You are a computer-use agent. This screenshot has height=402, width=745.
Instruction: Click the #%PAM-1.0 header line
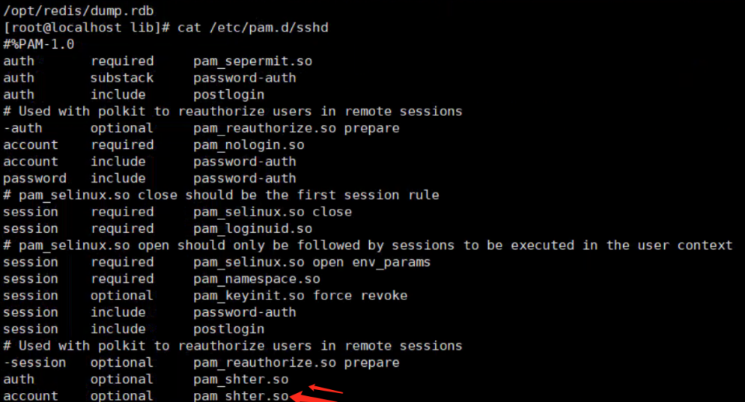point(39,44)
